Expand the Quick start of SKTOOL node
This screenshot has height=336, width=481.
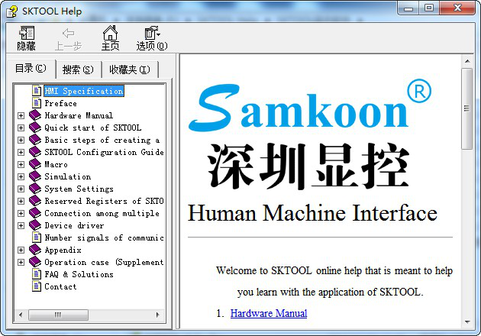click(x=21, y=128)
